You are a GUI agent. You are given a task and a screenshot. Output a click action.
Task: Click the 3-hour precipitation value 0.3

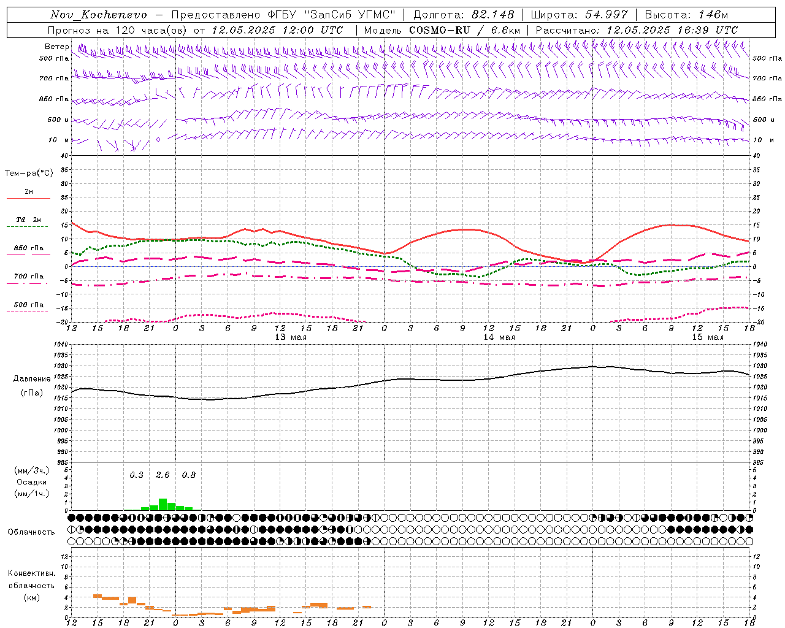click(x=136, y=475)
